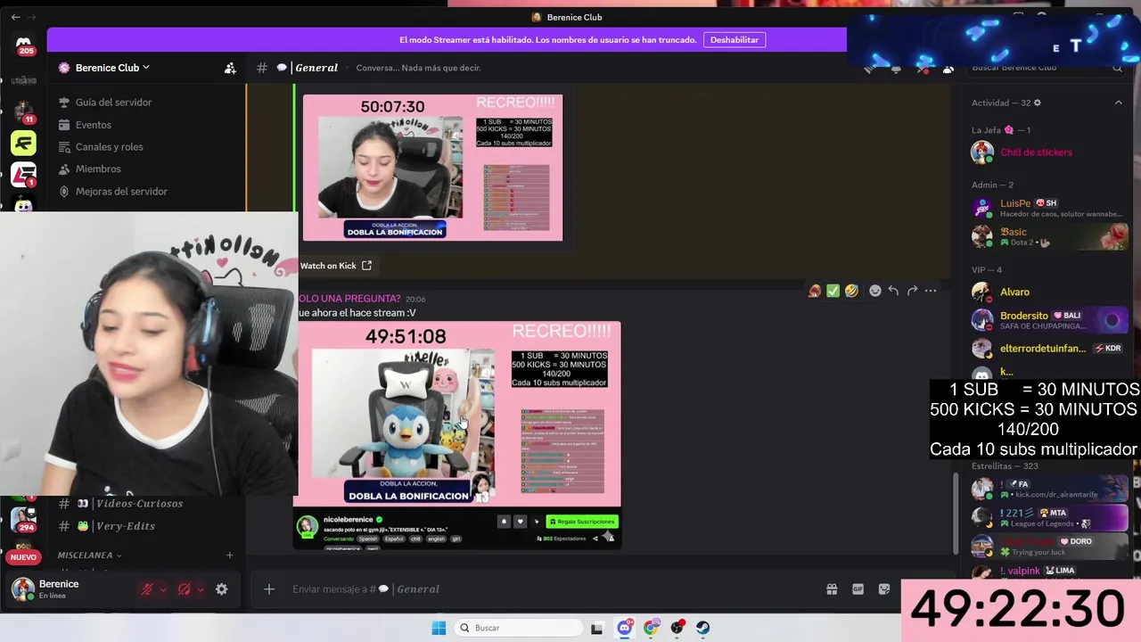Toggle microphone mute in the user panel

click(147, 589)
